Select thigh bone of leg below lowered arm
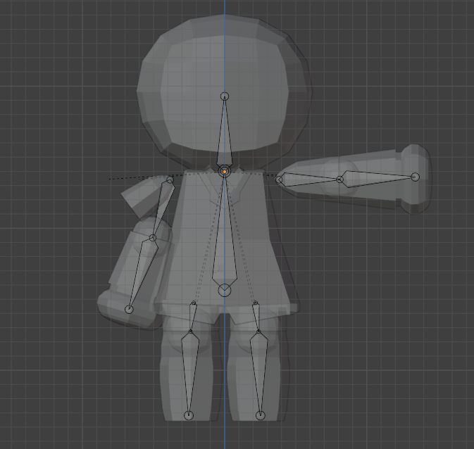The image size is (474, 449). click(x=192, y=317)
